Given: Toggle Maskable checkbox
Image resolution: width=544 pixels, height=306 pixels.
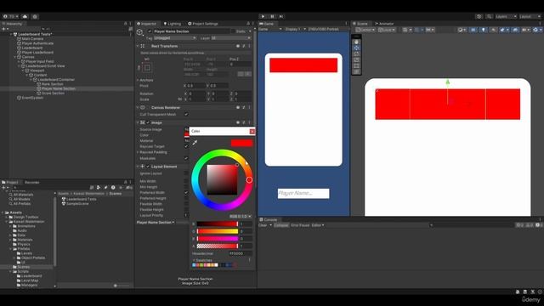Looking at the screenshot, I should point(186,158).
